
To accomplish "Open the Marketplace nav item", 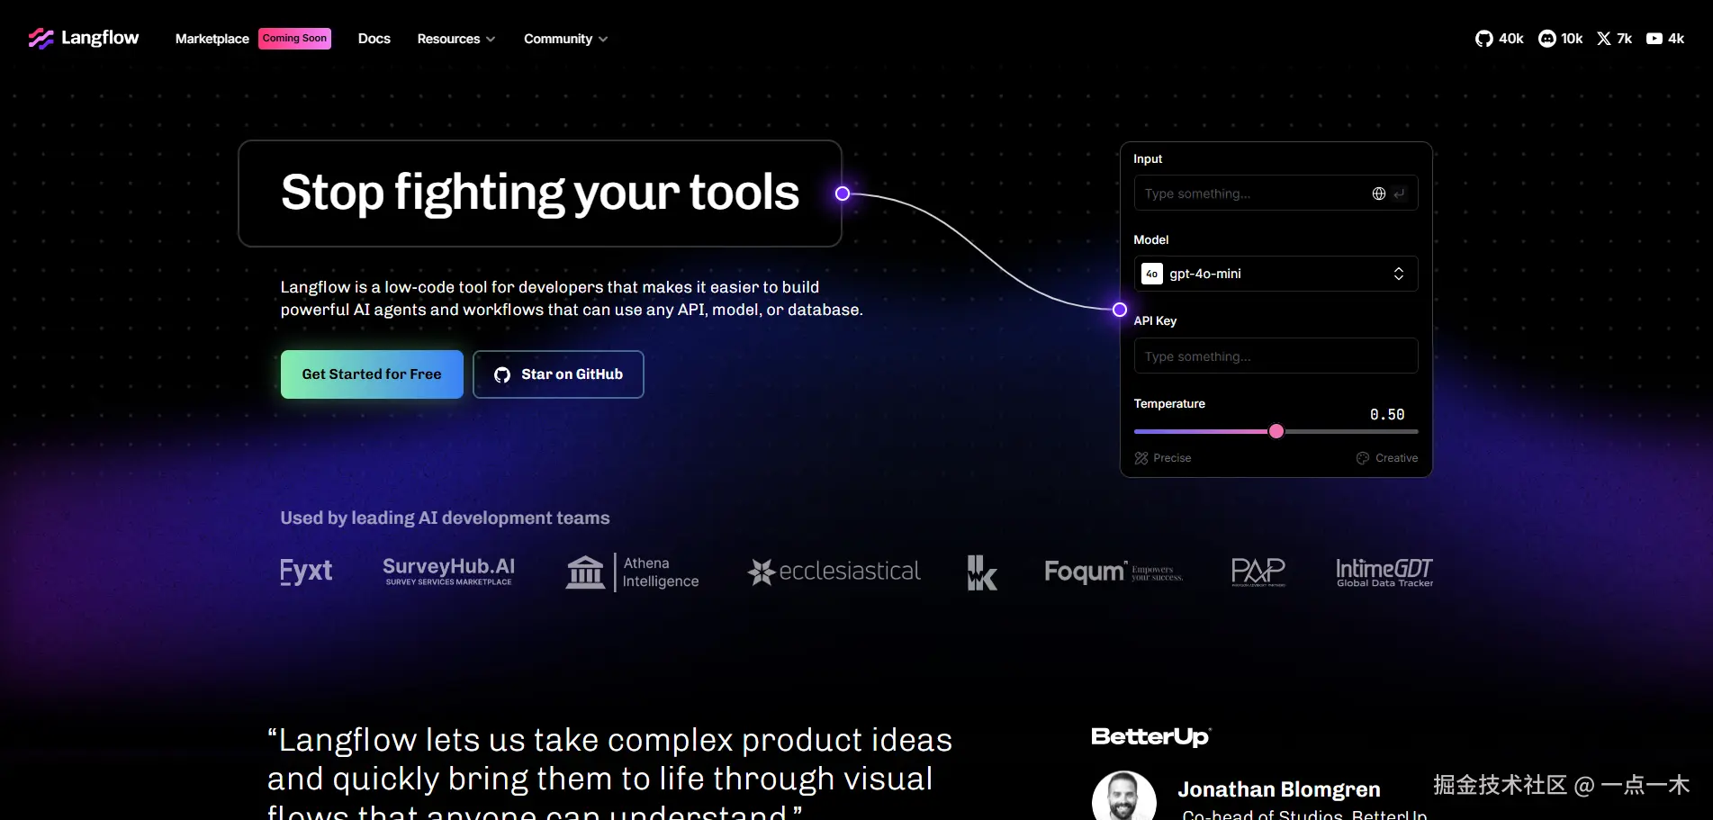I will pos(212,39).
